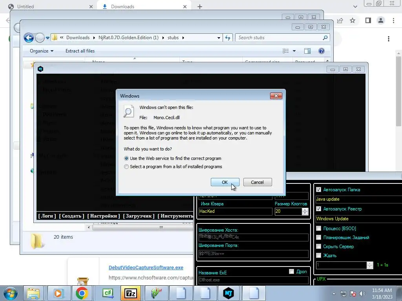This screenshot has width=402, height=301.
Task: Open NjRat NJ taskbar icon
Action: (228, 293)
